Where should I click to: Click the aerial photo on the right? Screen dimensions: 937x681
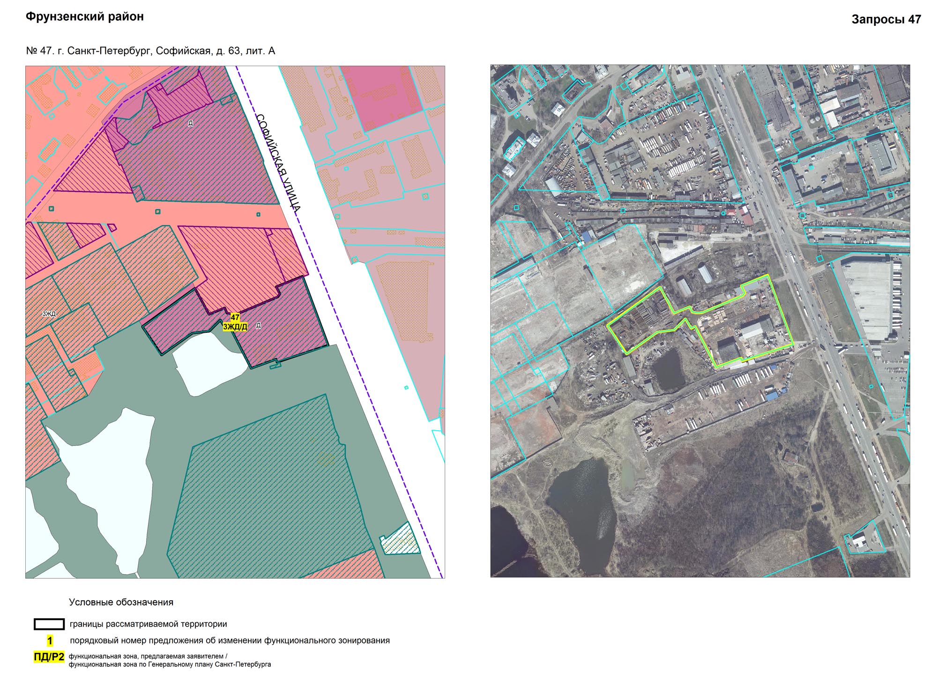pyautogui.click(x=700, y=321)
